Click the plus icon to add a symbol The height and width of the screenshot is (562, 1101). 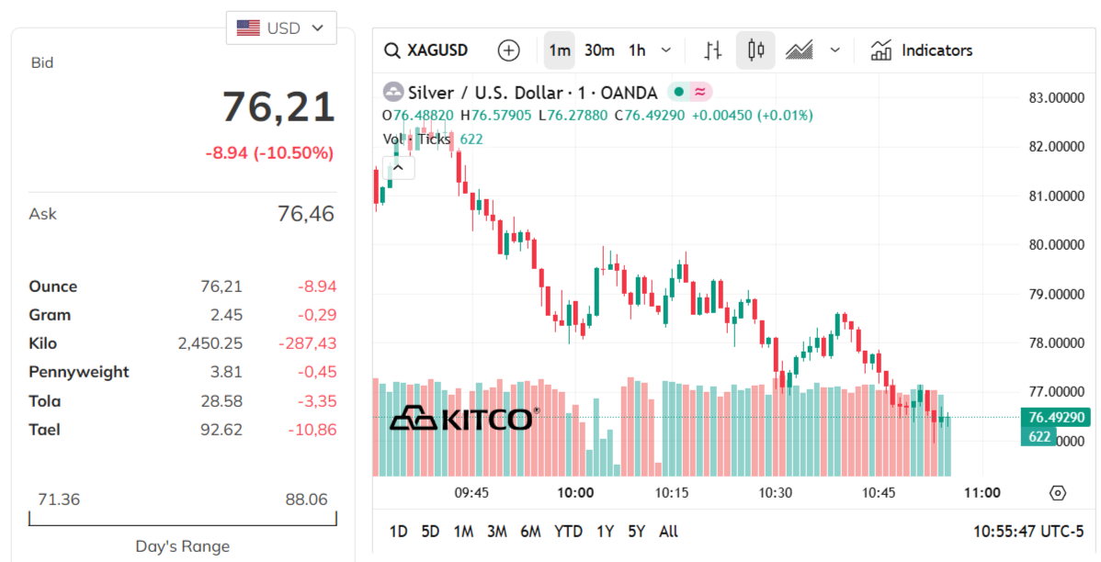click(x=507, y=50)
